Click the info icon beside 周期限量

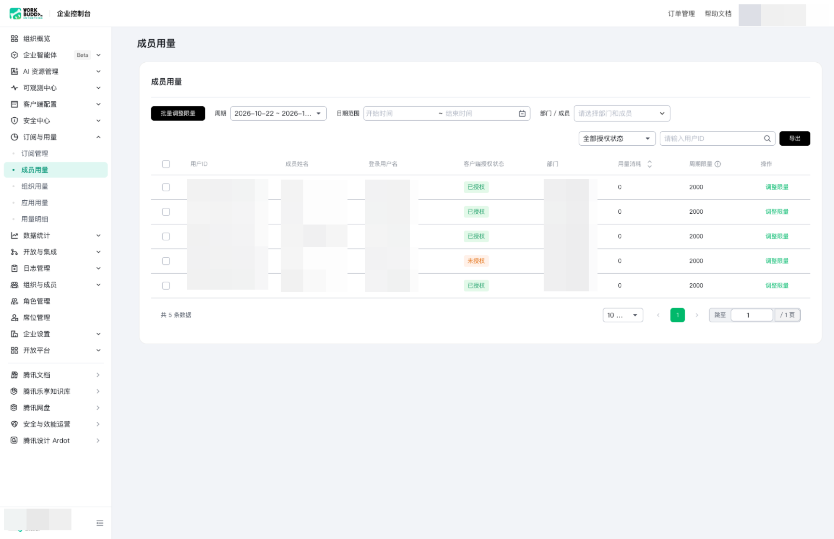click(718, 164)
